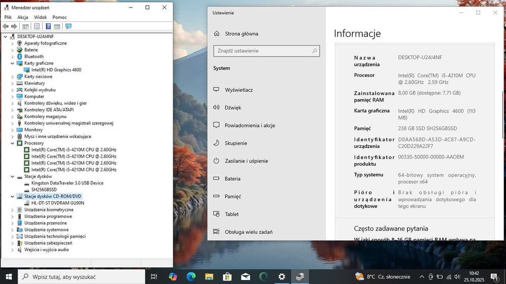Open Wyświetlacz display settings

point(239,90)
